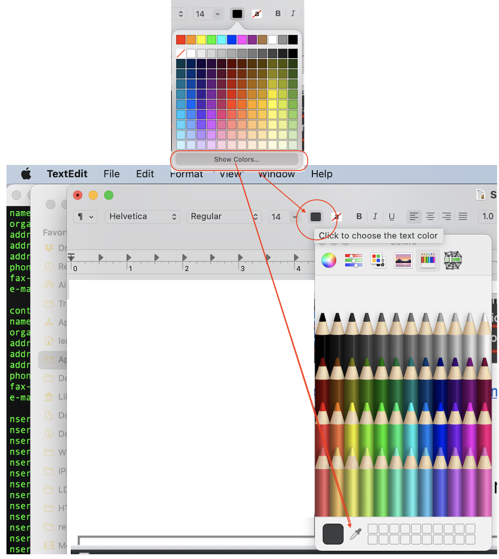Open the Apple menu

coord(26,174)
